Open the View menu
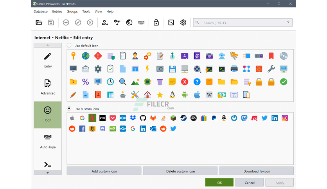 tap(98, 11)
